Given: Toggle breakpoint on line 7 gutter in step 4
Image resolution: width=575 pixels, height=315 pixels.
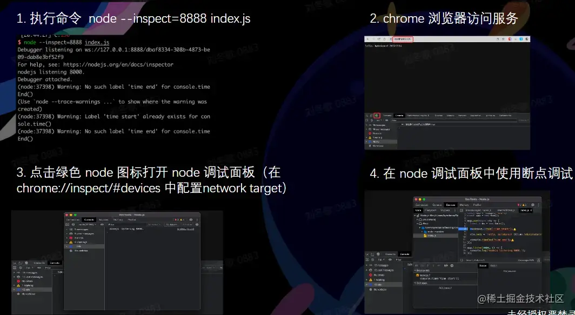Looking at the screenshot, I should click(x=463, y=229).
